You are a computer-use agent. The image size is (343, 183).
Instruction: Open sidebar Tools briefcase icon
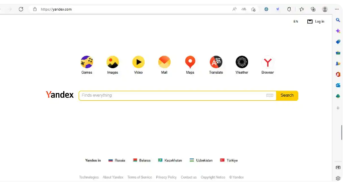pyautogui.click(x=338, y=53)
